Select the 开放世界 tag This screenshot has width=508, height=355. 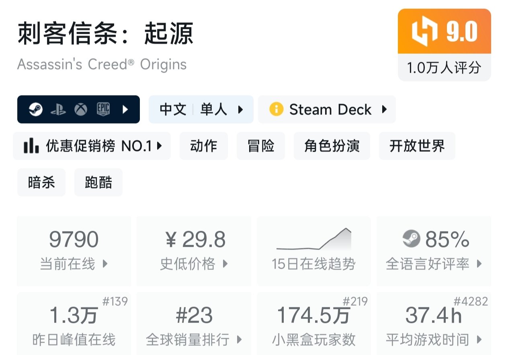click(417, 146)
